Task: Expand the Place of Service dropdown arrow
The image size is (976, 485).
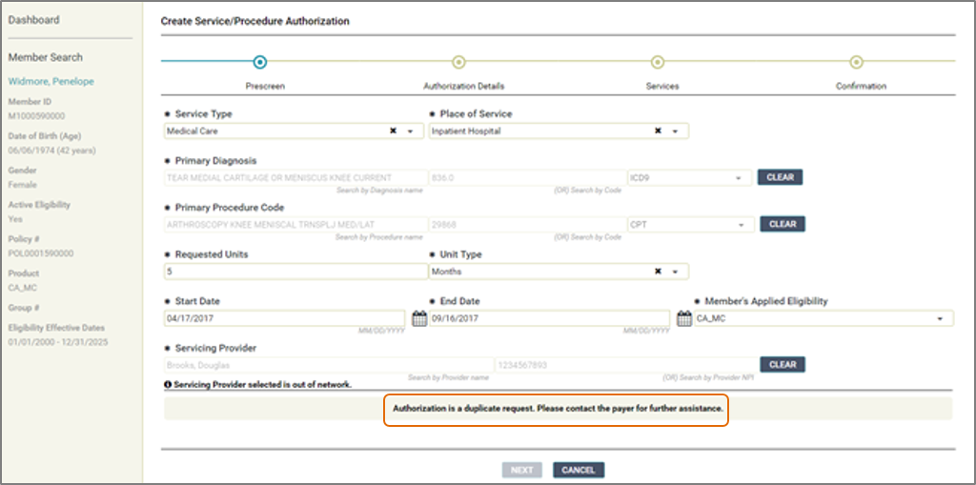Action: 675,131
